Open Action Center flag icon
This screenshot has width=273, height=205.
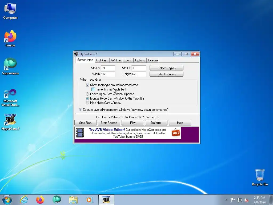233,200
